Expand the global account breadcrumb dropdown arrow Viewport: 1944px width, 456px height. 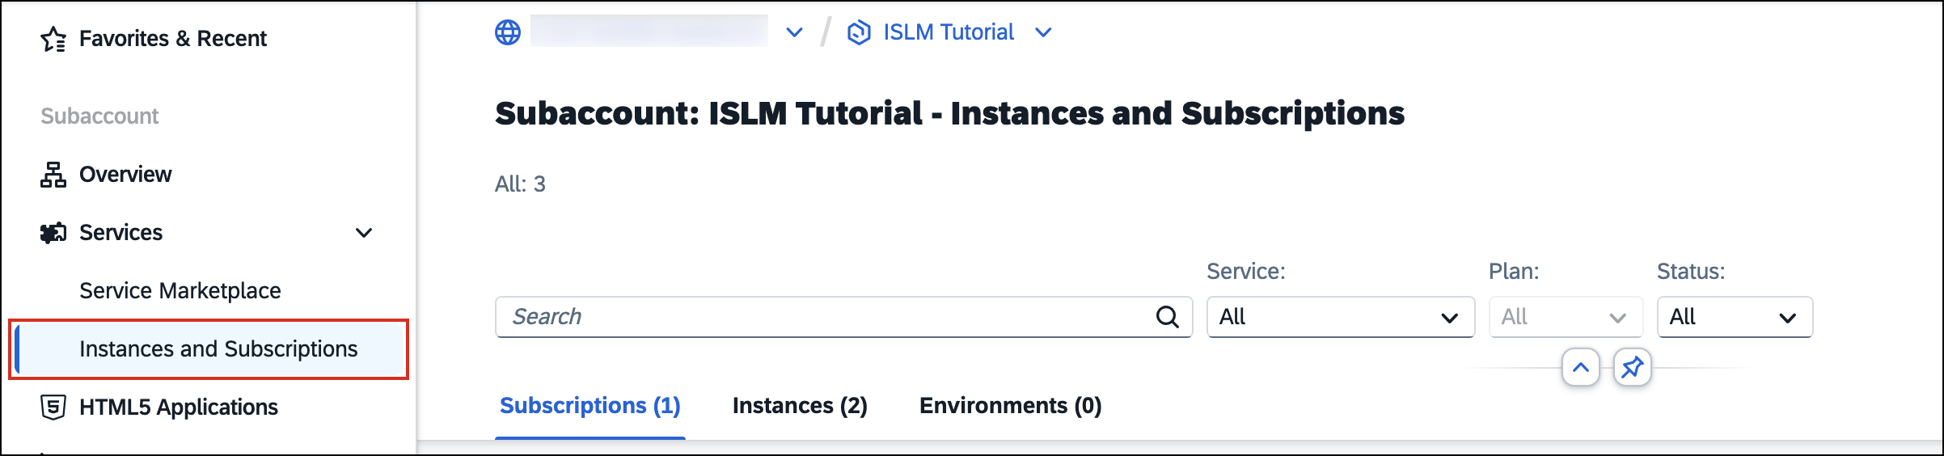[795, 32]
